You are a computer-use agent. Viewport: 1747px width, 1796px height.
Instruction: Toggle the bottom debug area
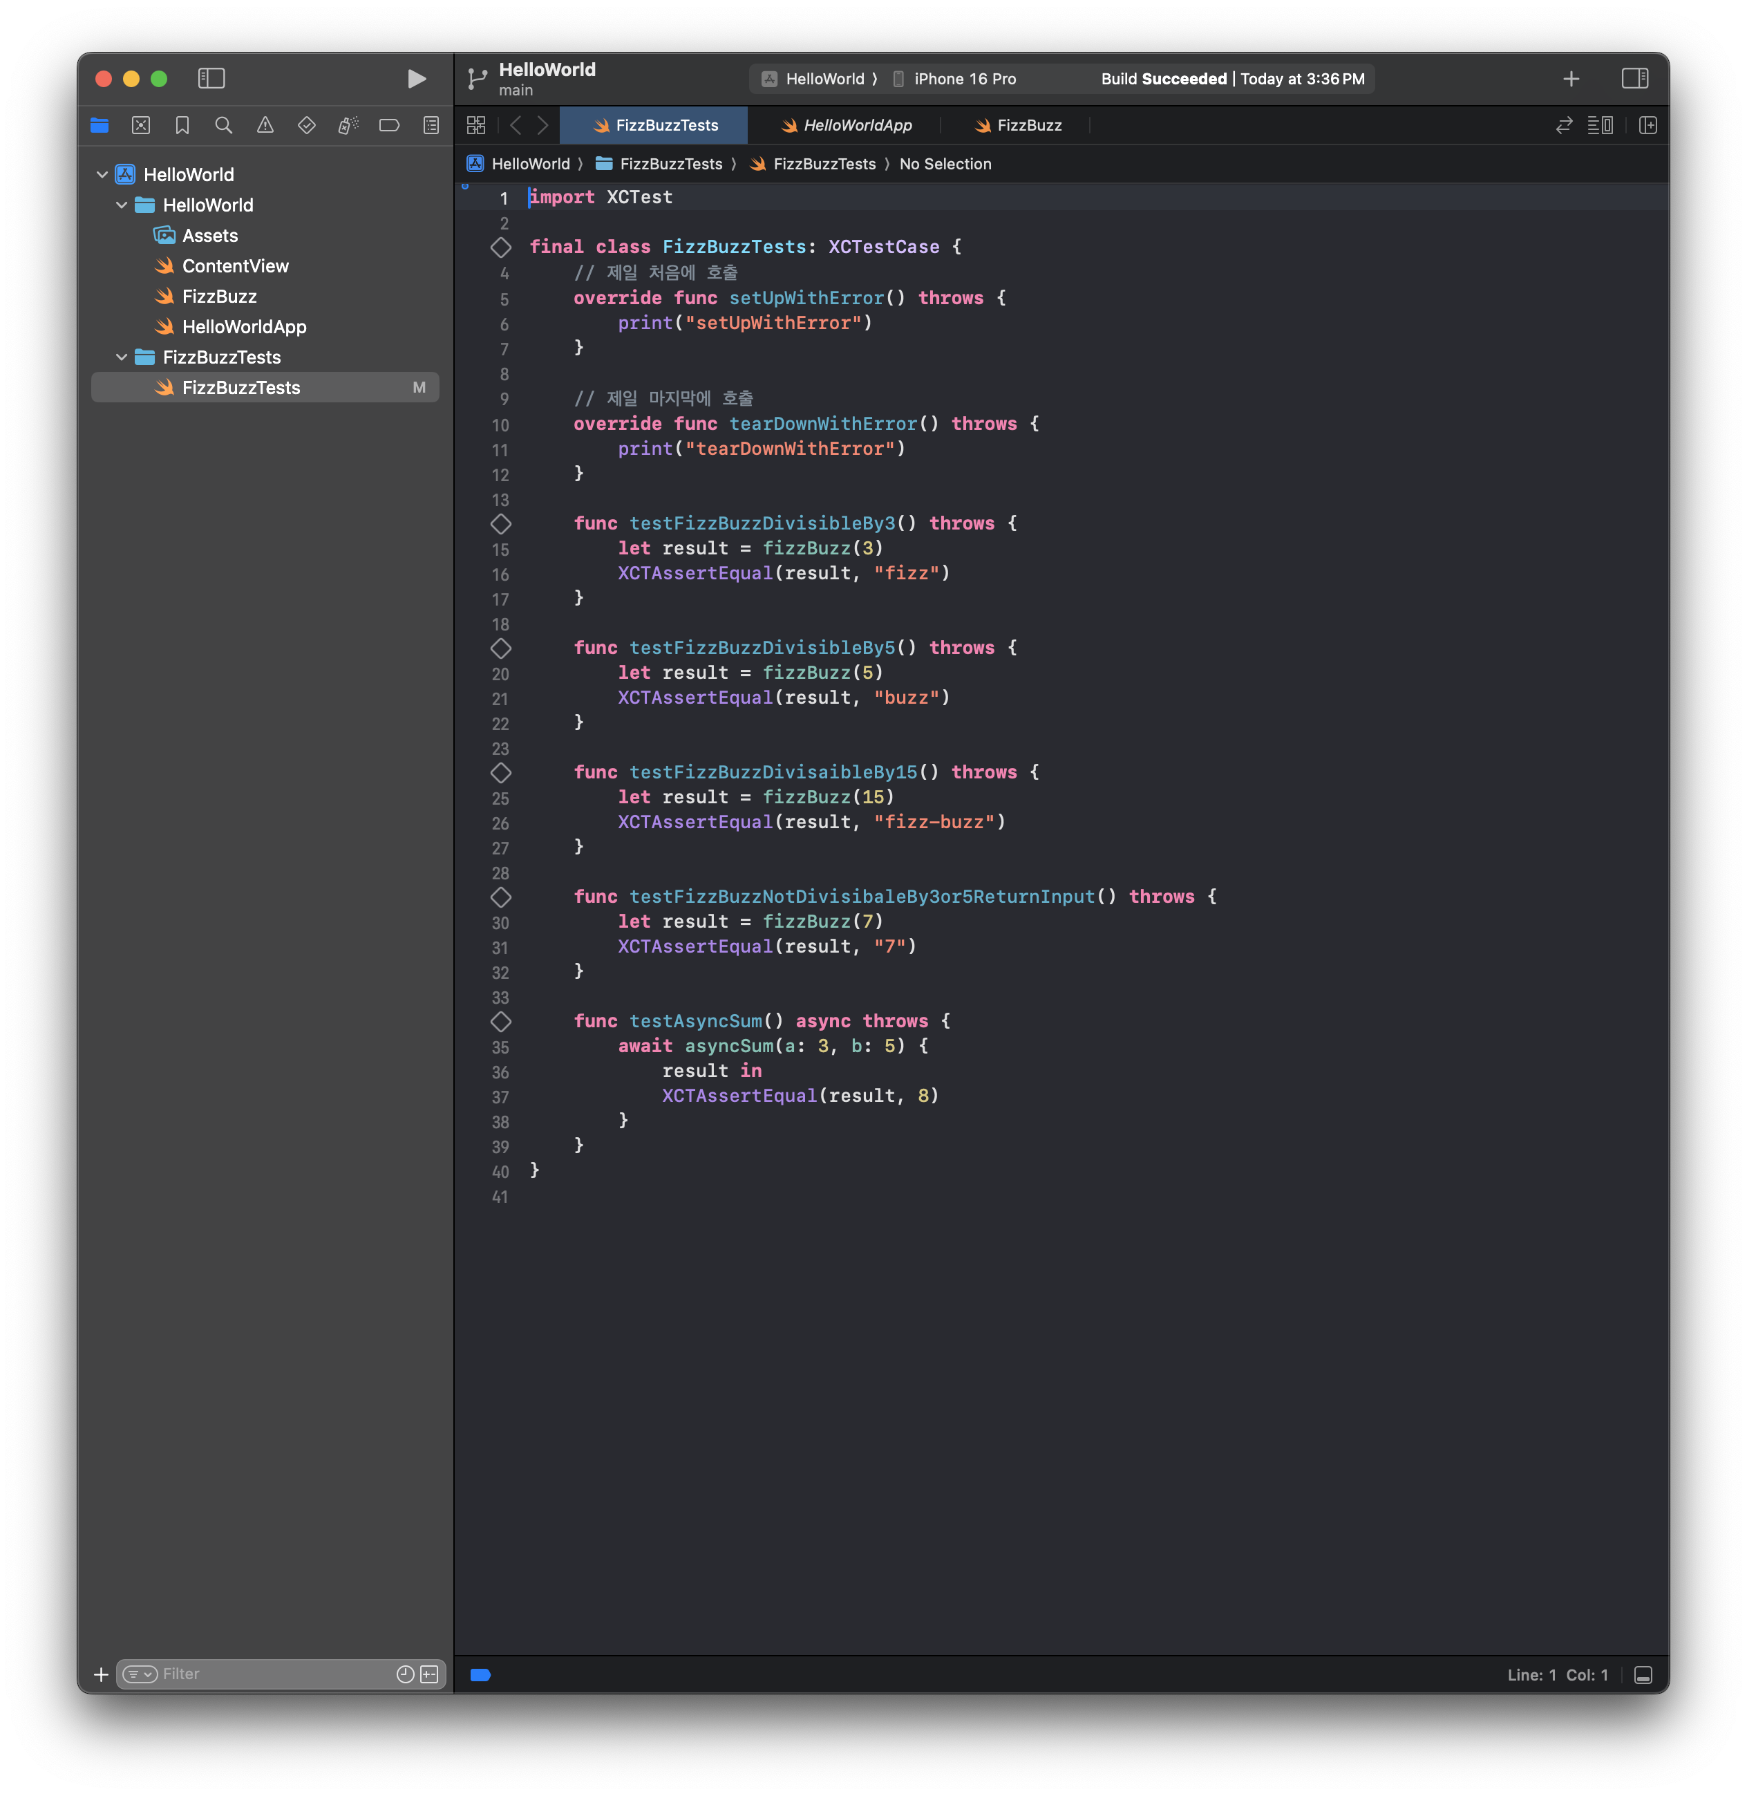1643,1675
